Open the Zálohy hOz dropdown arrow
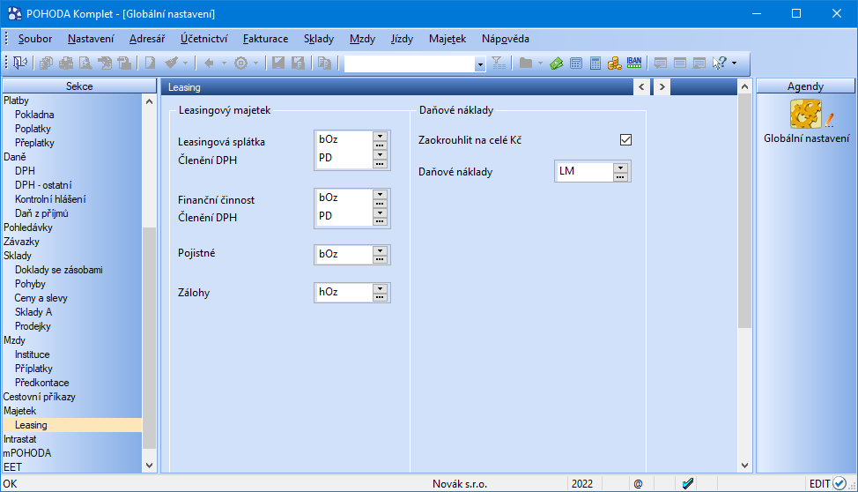The width and height of the screenshot is (858, 492). point(380,288)
